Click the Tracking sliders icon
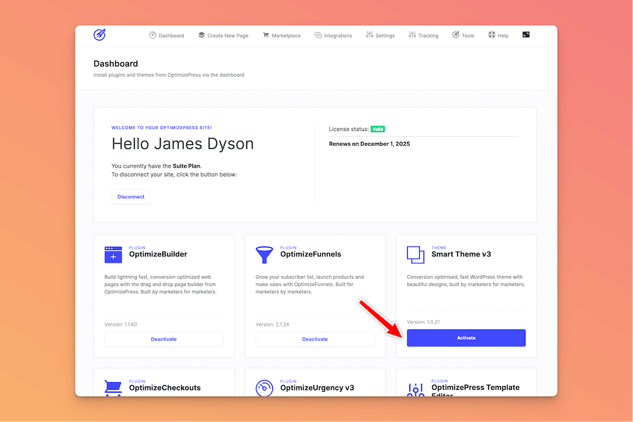 (x=412, y=35)
